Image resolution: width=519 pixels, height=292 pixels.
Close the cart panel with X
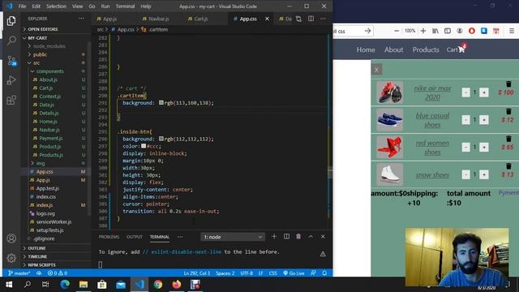tap(376, 70)
